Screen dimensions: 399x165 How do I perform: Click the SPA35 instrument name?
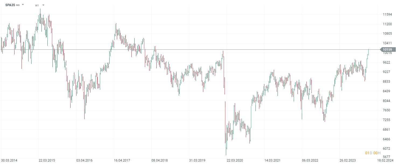coord(10,5)
